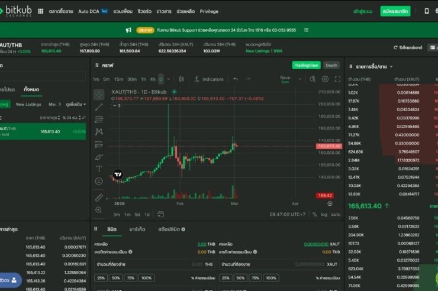Screen dimensions: 438x291
Task: Click the TradingView logo badge on chart
Action: pos(118,174)
